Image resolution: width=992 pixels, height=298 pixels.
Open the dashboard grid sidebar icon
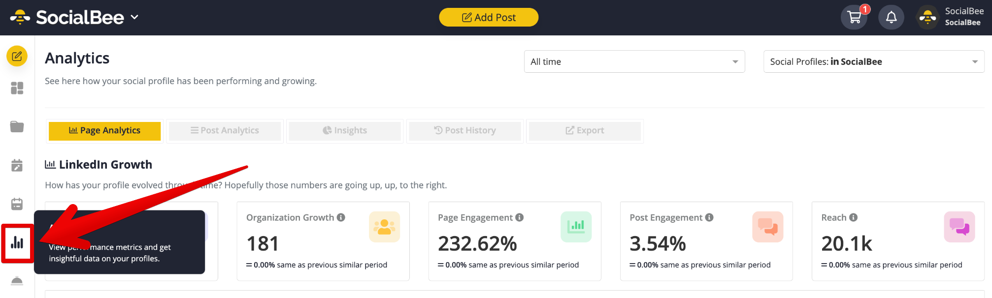tap(17, 88)
